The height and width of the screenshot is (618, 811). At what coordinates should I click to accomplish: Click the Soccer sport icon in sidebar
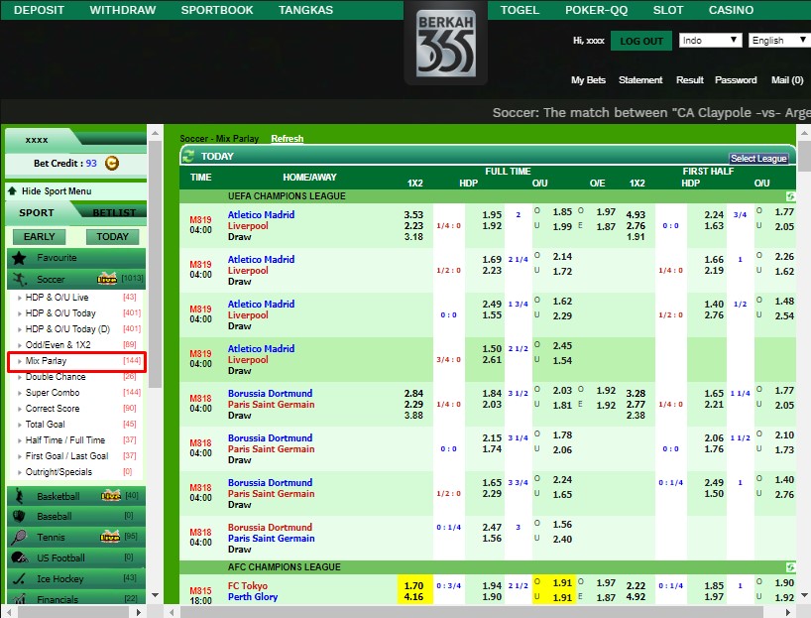point(21,280)
